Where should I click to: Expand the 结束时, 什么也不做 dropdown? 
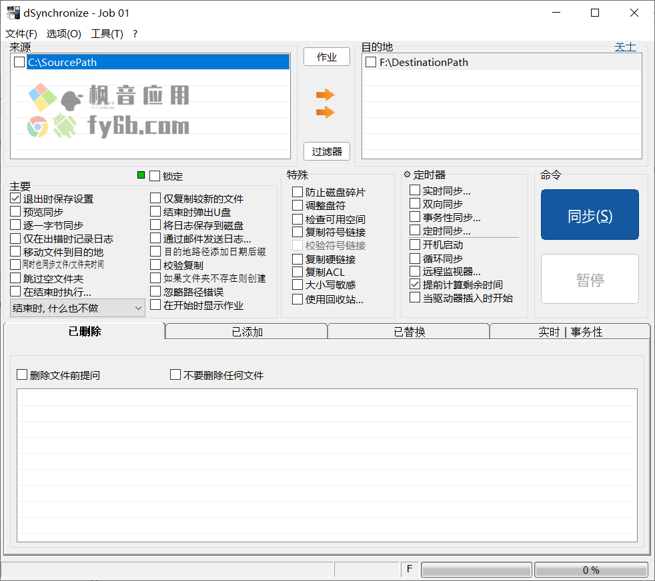click(x=77, y=308)
